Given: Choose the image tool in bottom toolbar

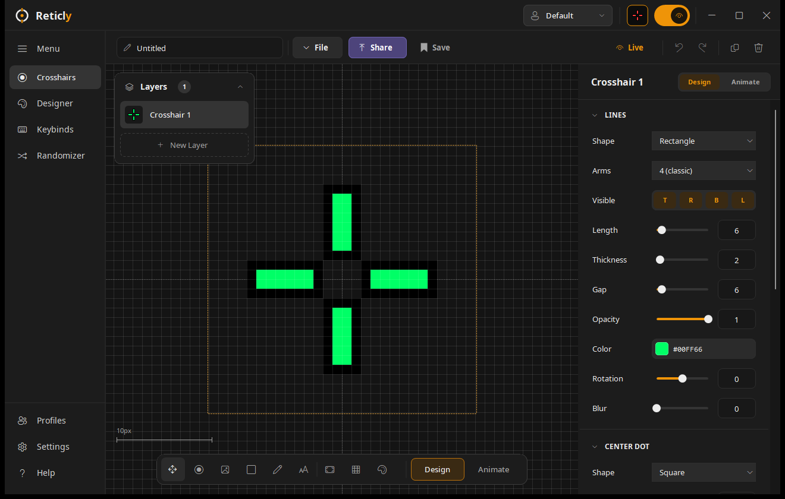Looking at the screenshot, I should pos(225,469).
